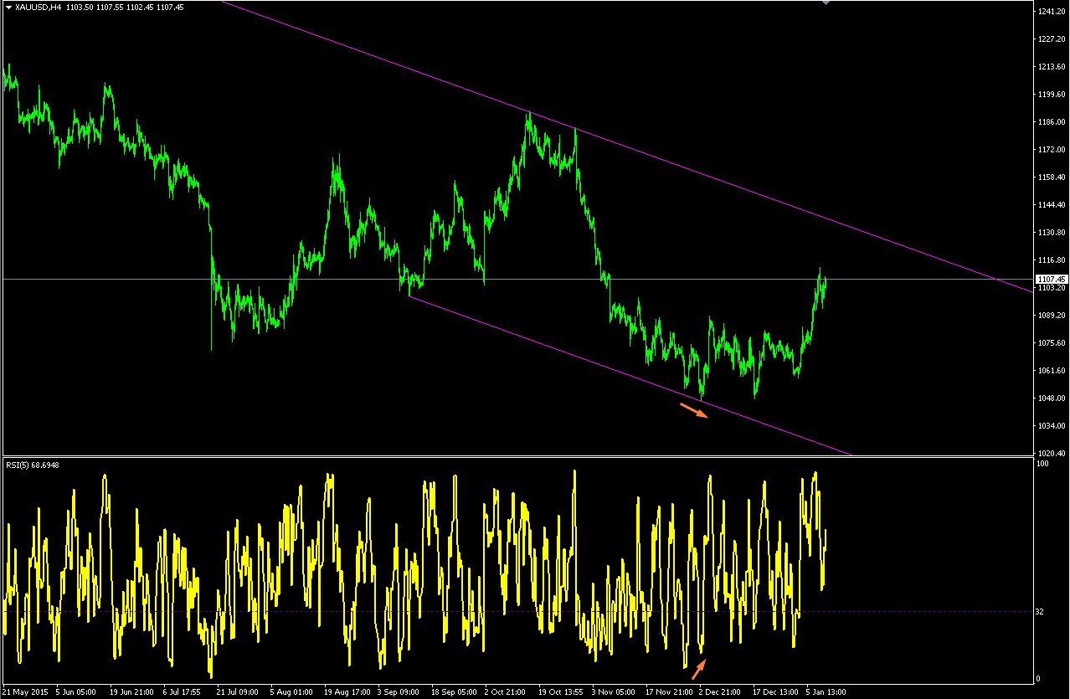Click the 2 Oct 21:00 time label

pos(506,692)
